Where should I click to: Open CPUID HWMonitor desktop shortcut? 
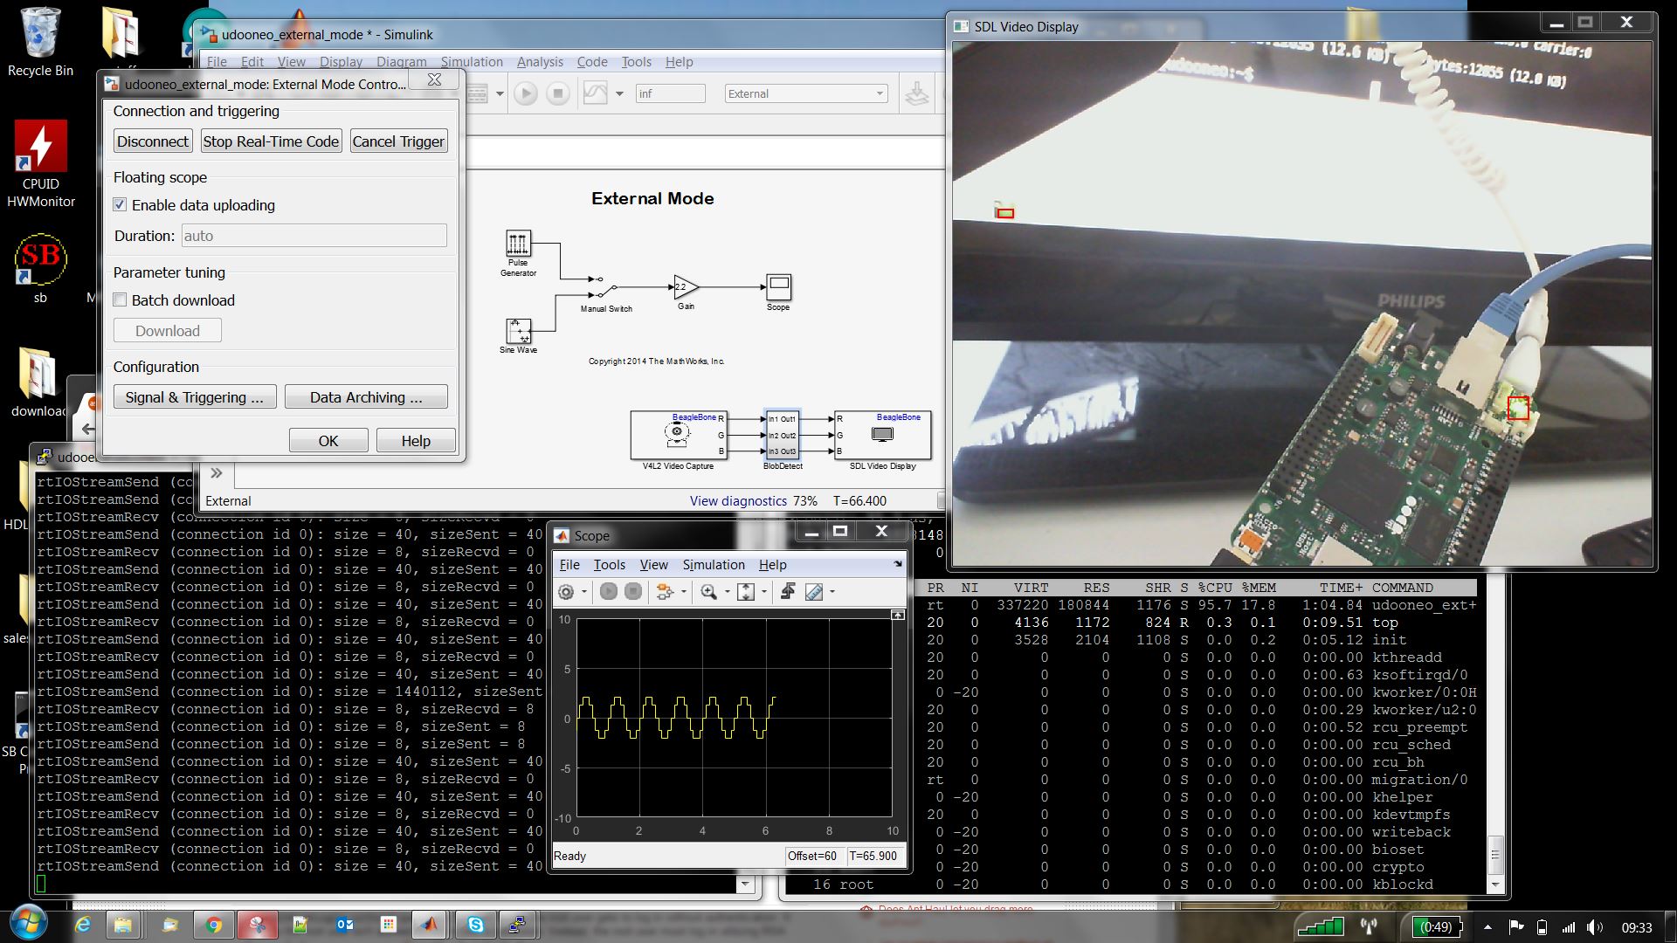tap(40, 164)
